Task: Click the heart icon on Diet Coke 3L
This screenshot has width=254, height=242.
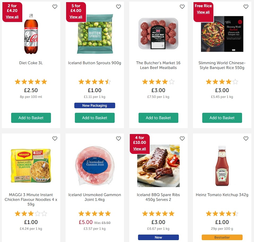Action: coord(55,7)
